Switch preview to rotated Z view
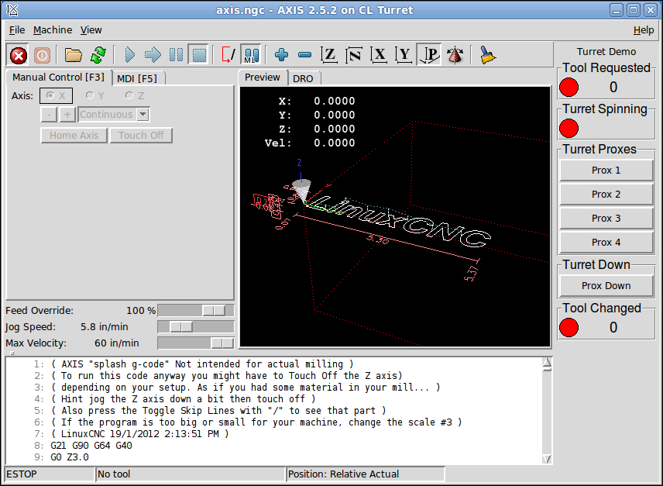The height and width of the screenshot is (486, 663). click(x=354, y=55)
